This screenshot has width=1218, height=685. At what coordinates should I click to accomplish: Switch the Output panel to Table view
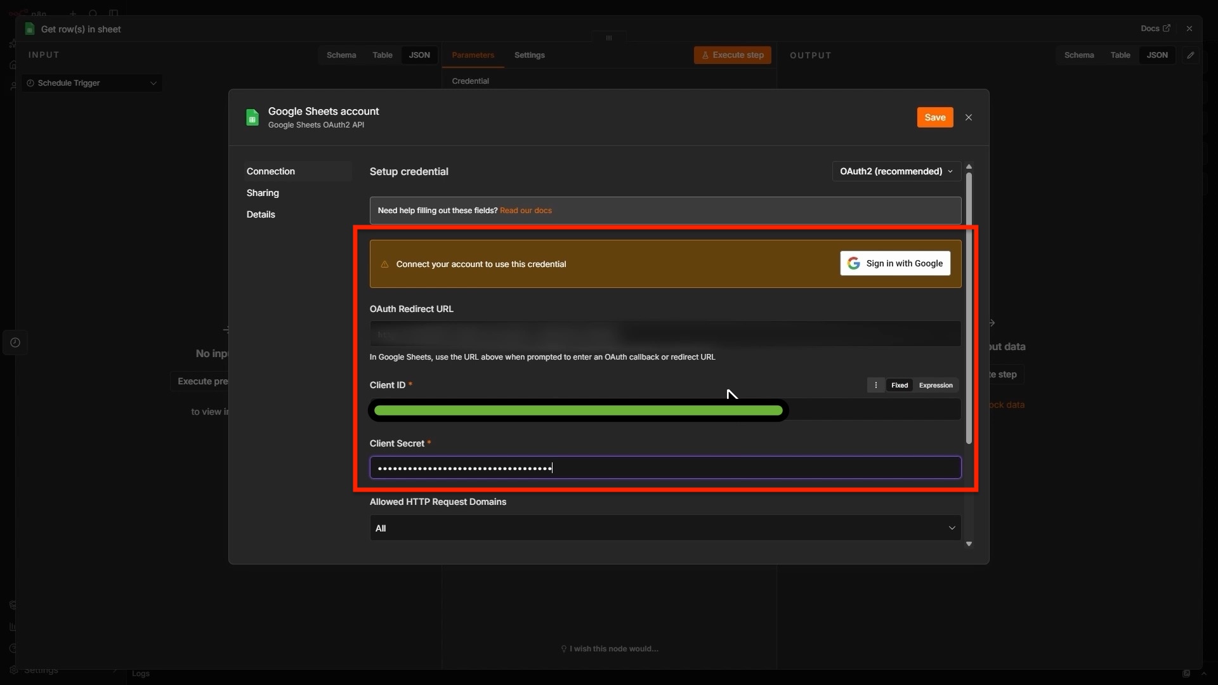point(1120,55)
